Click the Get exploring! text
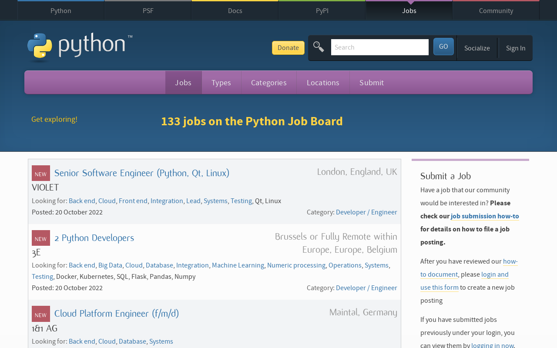557x348 pixels. [54, 119]
